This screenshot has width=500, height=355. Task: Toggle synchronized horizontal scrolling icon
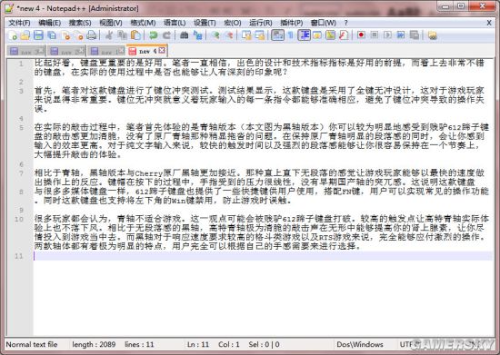click(x=260, y=35)
